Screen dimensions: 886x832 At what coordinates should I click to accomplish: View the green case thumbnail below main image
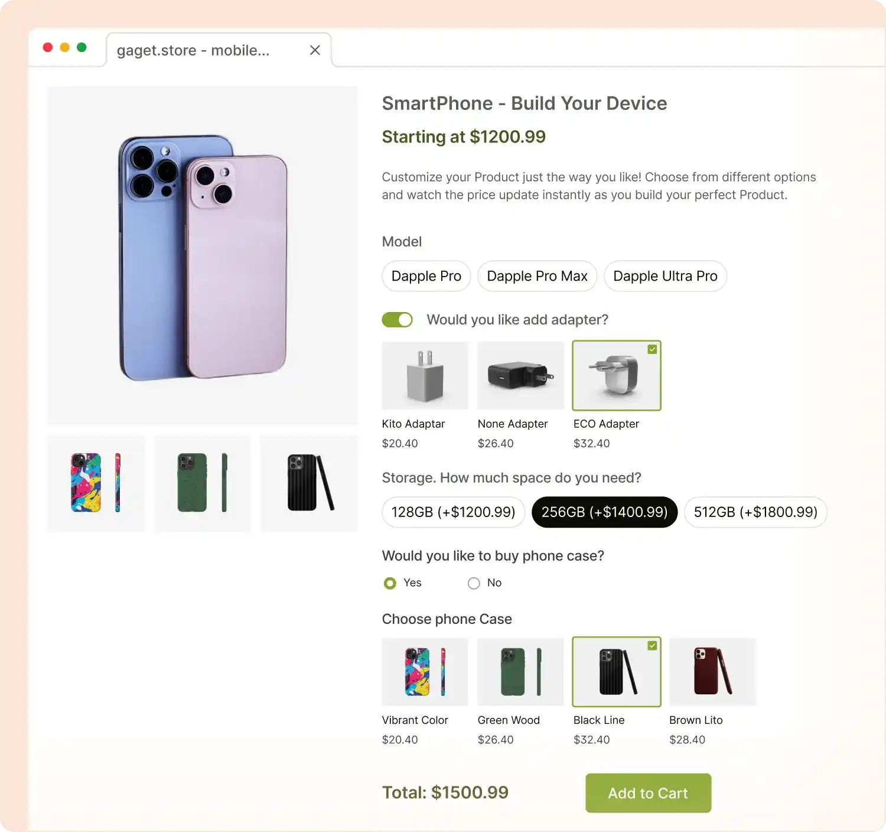(x=202, y=483)
